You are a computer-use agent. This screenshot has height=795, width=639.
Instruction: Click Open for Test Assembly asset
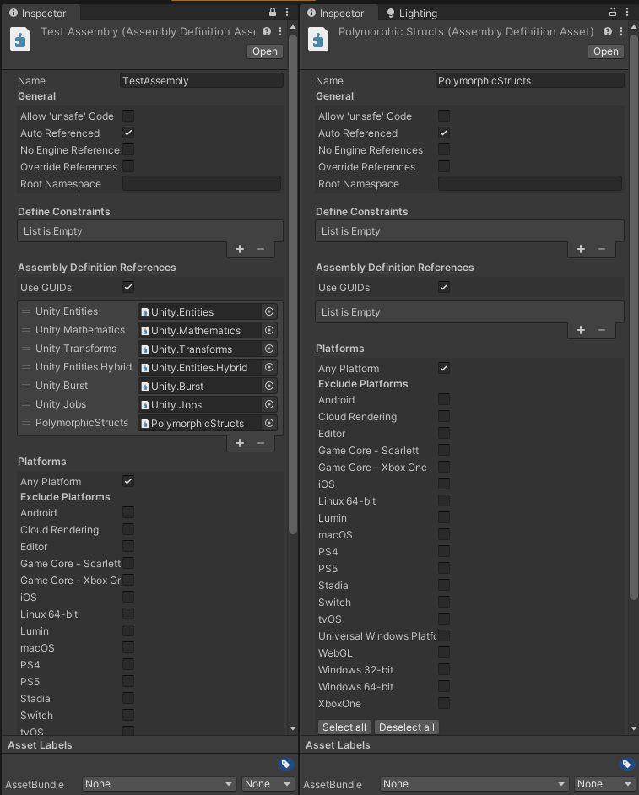coord(264,51)
